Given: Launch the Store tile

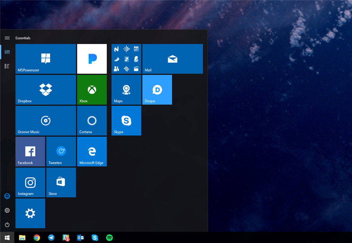Looking at the screenshot, I should [61, 183].
